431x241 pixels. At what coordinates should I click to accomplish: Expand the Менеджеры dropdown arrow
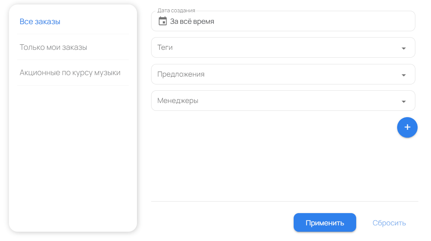coord(403,101)
